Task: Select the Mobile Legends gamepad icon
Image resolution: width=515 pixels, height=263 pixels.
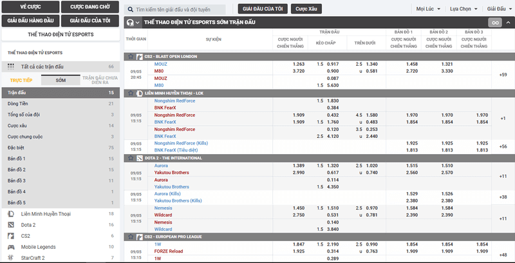Action: [x=11, y=247]
